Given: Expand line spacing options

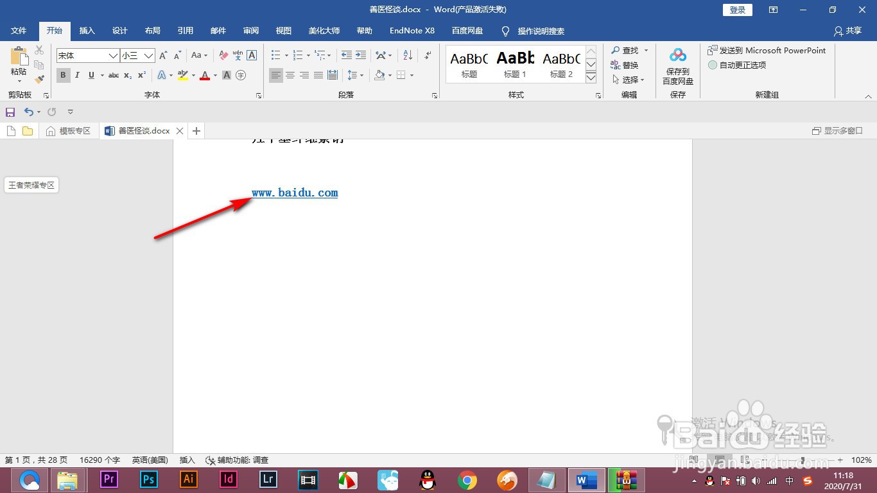Looking at the screenshot, I should [x=355, y=75].
